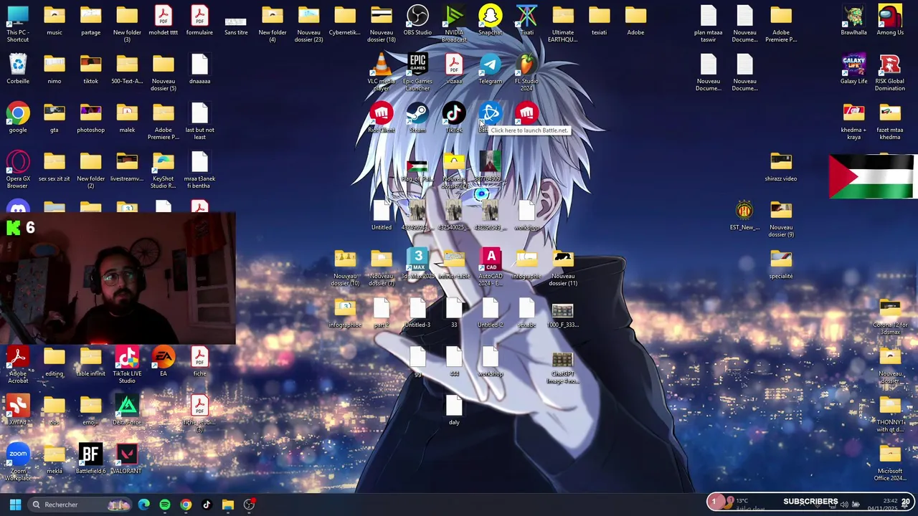Image resolution: width=918 pixels, height=516 pixels.
Task: Open the Xmind desktop shortcut
Action: coord(18,410)
